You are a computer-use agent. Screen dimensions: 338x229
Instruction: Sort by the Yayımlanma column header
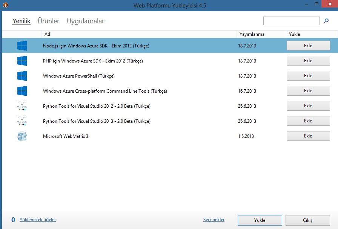tap(261, 34)
